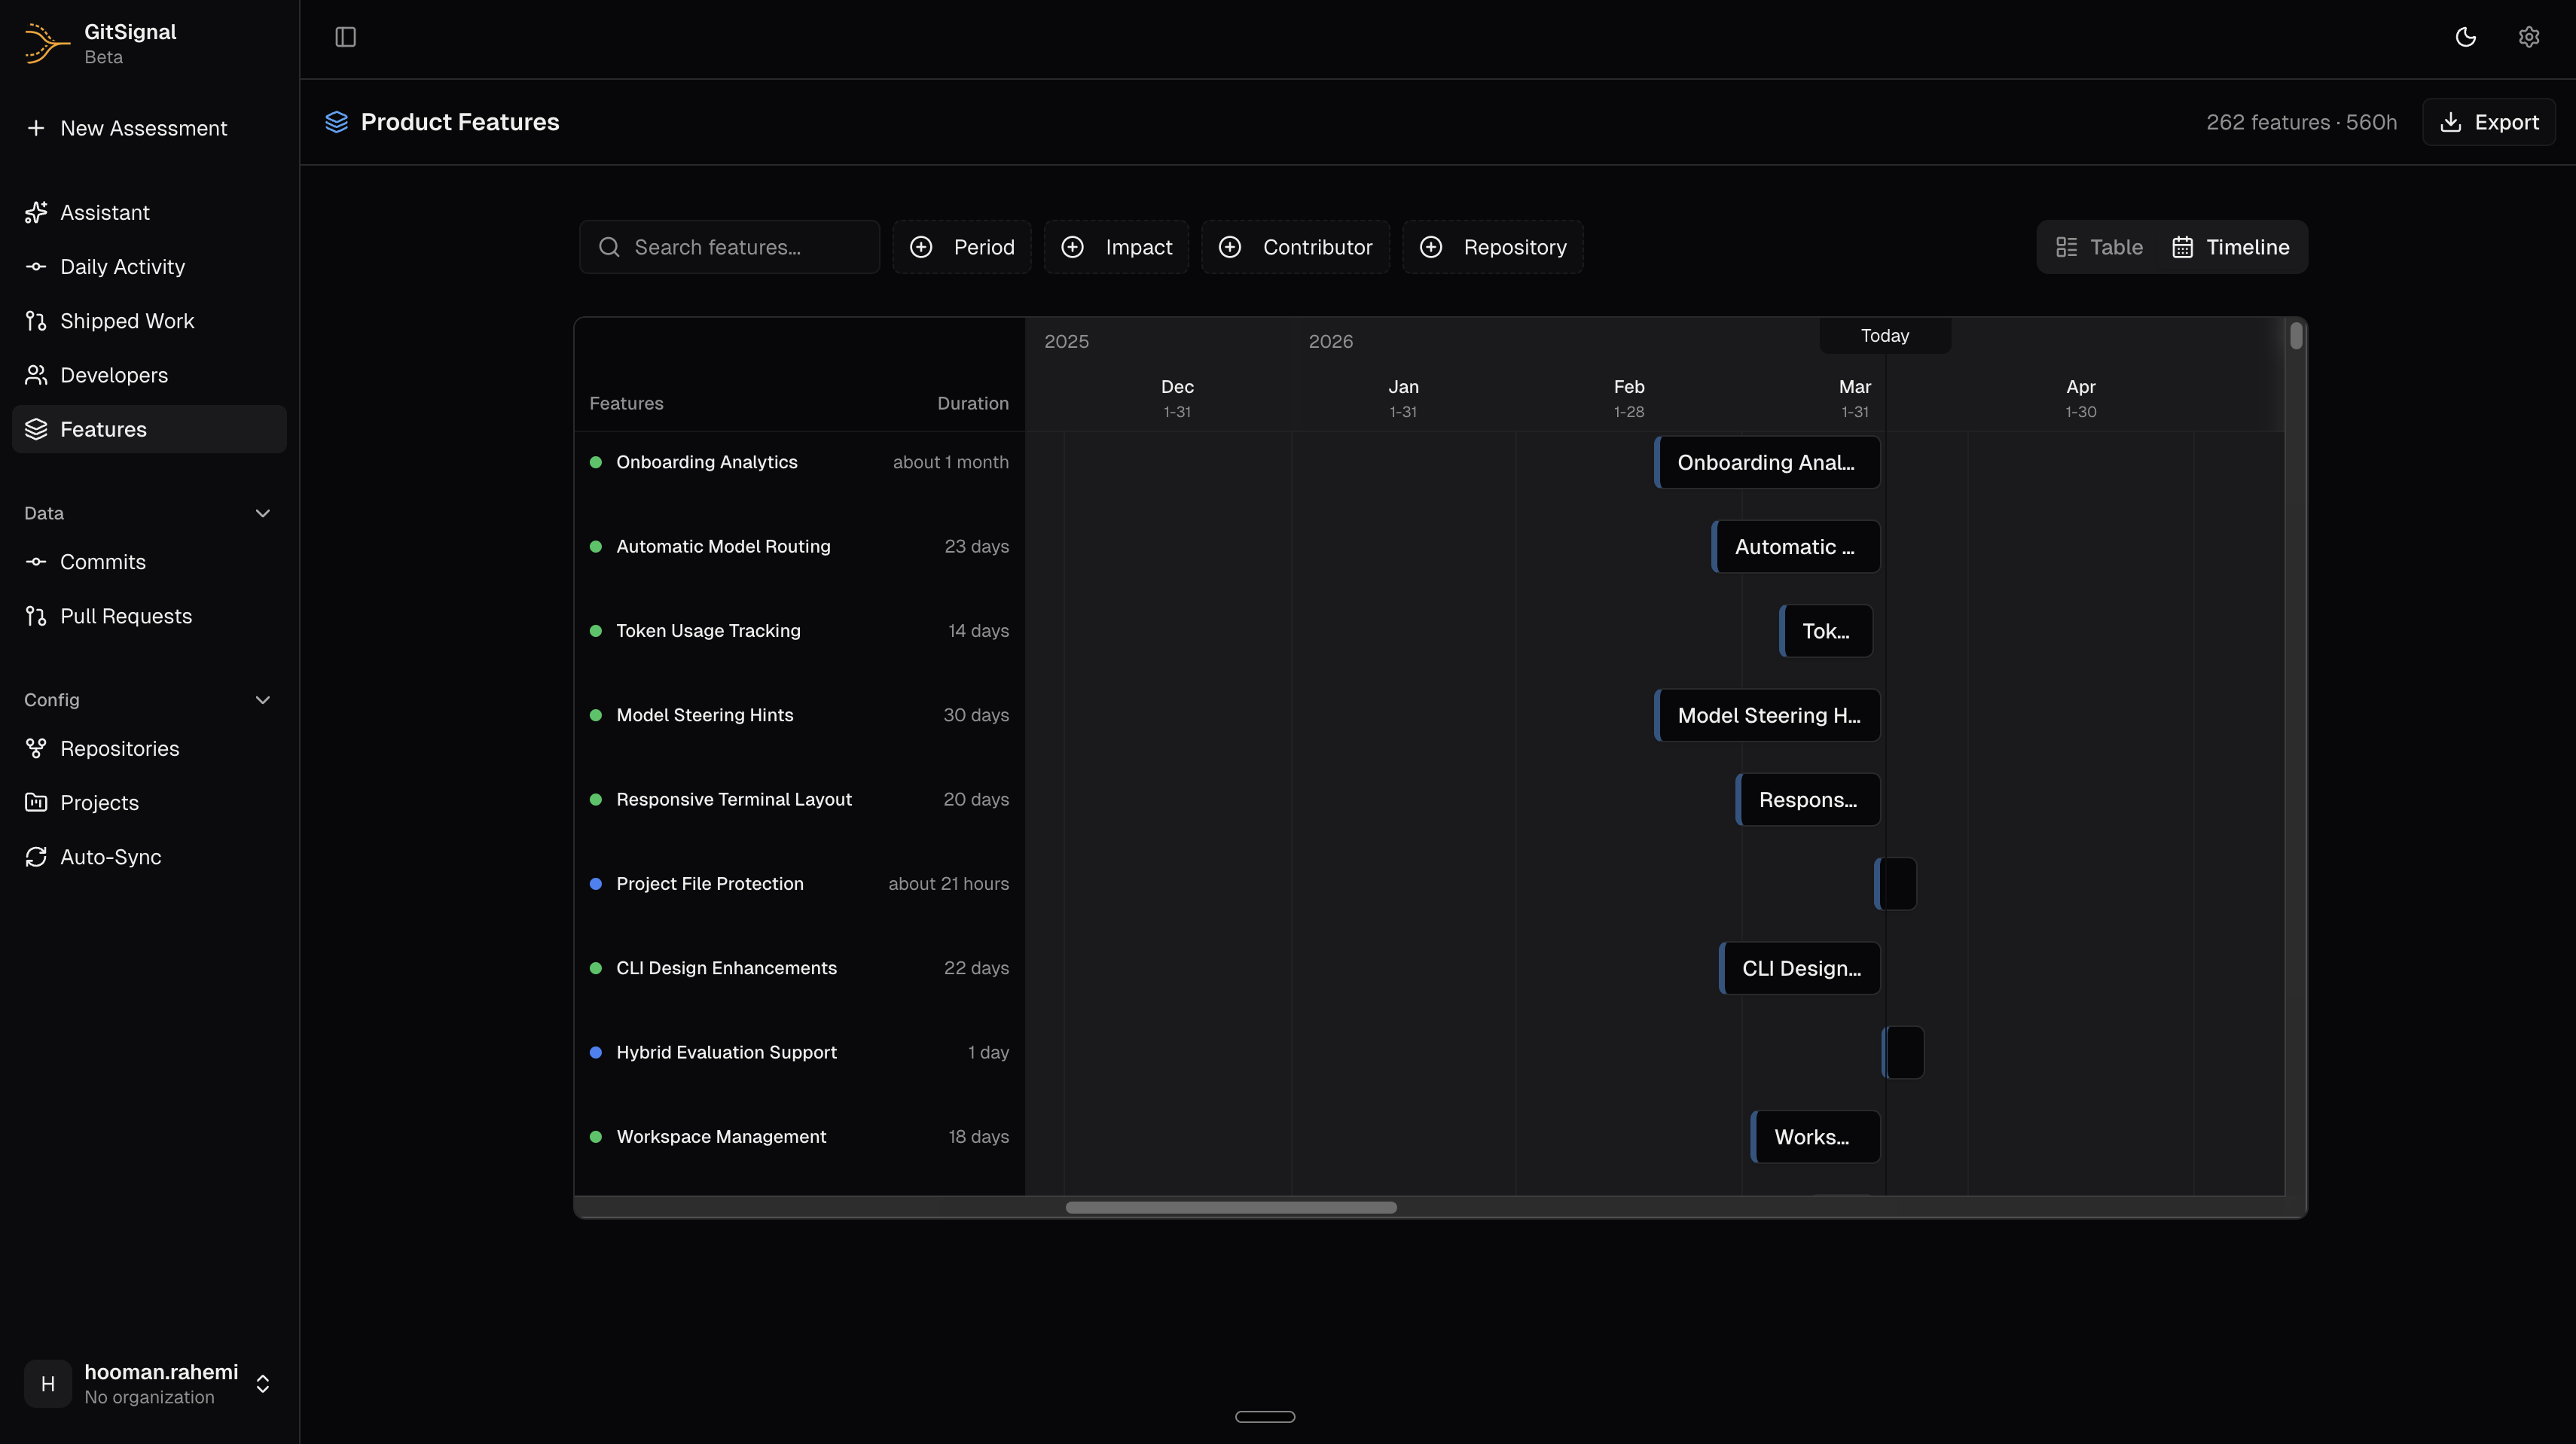Click the Export button
Image resolution: width=2576 pixels, height=1444 pixels.
click(2488, 122)
